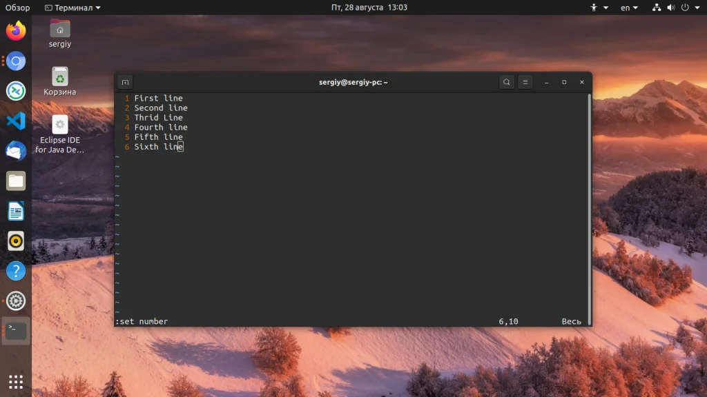Image resolution: width=707 pixels, height=397 pixels.
Task: Click the 'Fourth line' text
Action: pyautogui.click(x=161, y=128)
